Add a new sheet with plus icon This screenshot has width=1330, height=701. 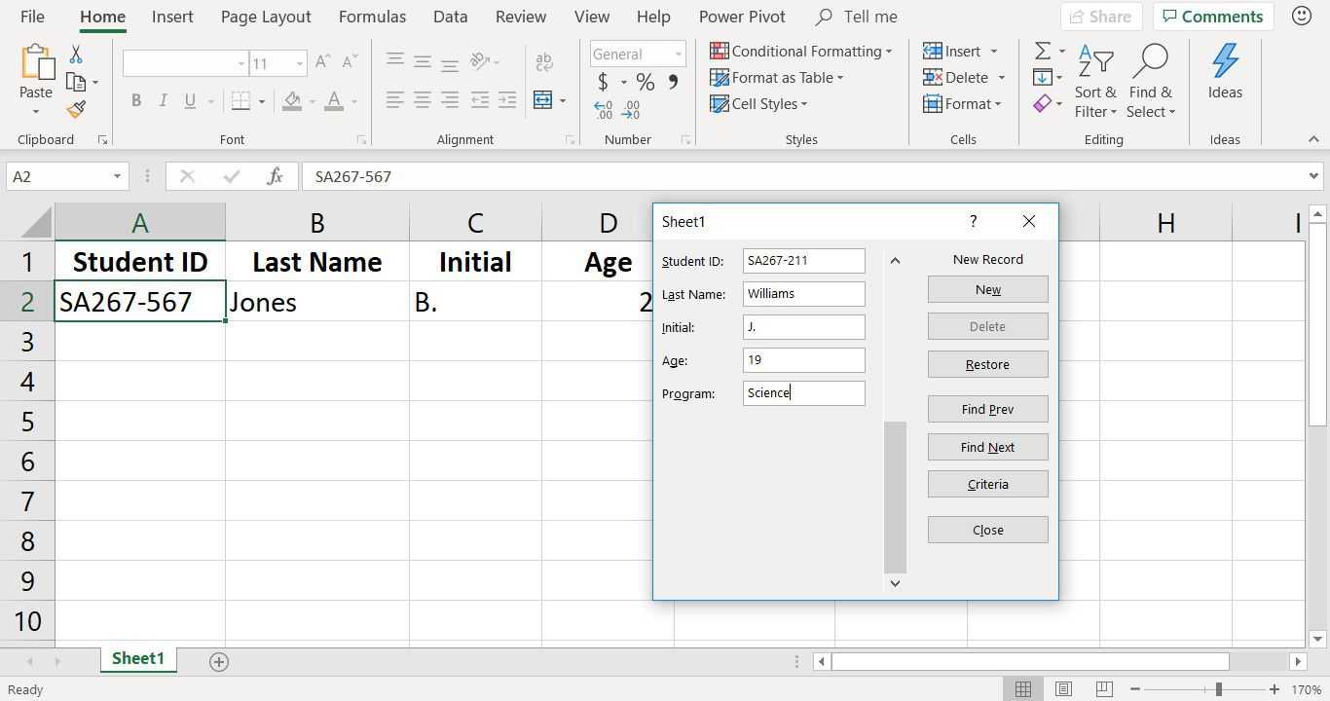[x=219, y=662]
